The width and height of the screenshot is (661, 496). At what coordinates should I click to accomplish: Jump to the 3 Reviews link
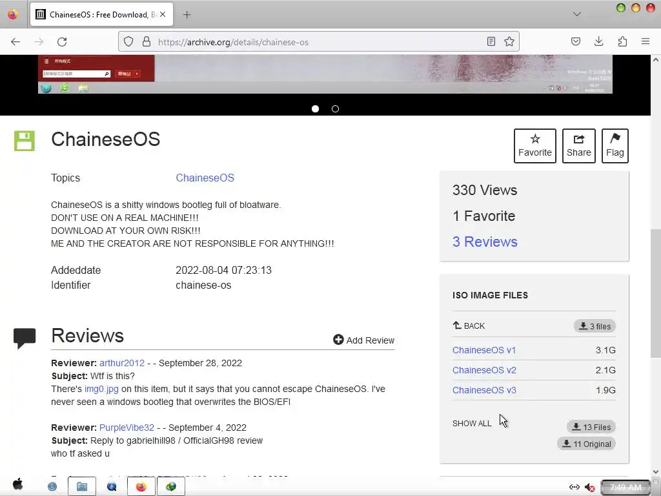pos(485,242)
